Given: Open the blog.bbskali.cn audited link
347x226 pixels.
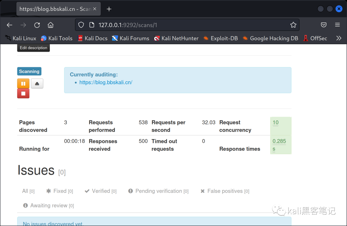Looking at the screenshot, I should click(x=106, y=82).
